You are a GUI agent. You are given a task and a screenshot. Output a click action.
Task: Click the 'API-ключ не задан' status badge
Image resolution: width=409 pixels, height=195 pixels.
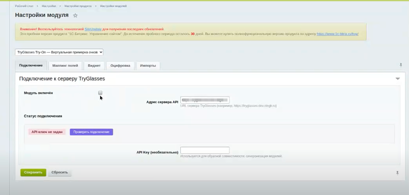[47, 132]
